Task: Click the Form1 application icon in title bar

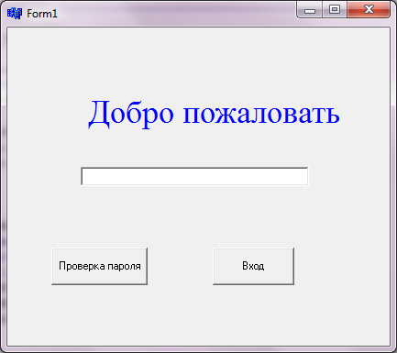Action: pyautogui.click(x=15, y=14)
